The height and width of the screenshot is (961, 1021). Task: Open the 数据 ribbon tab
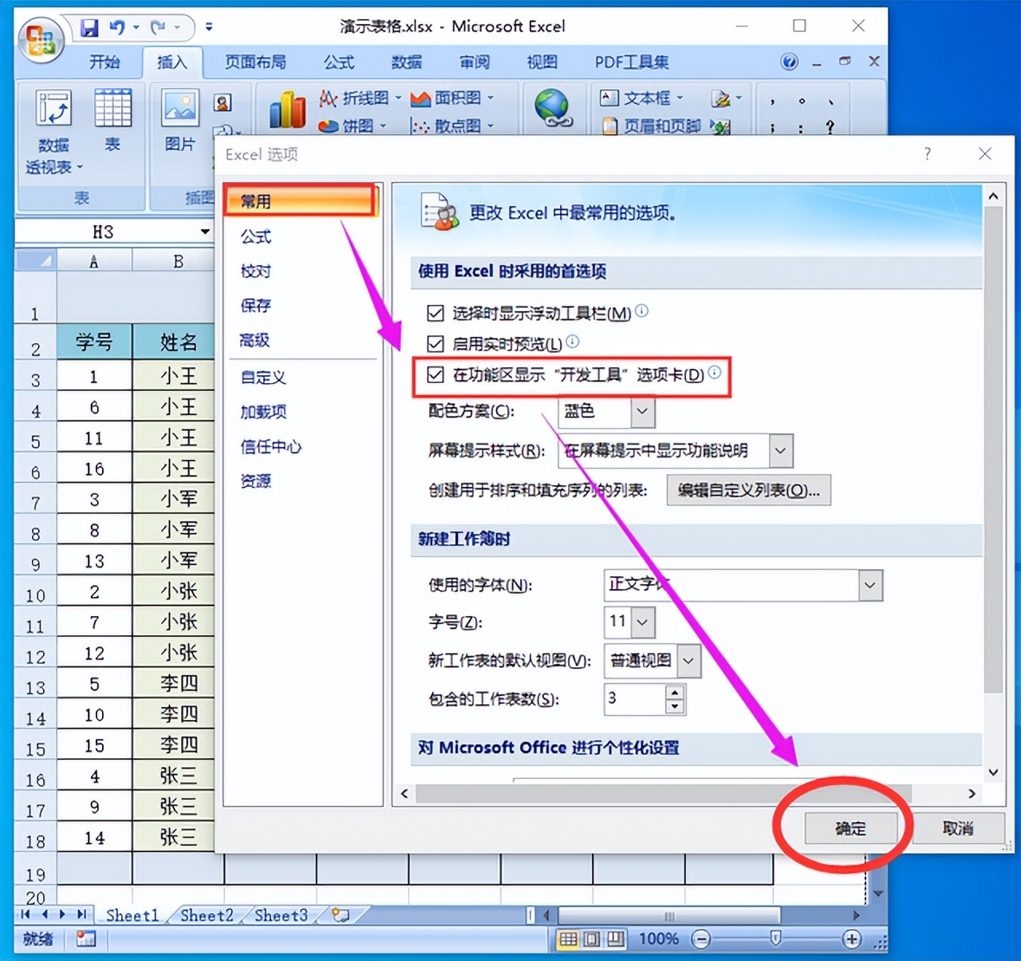407,62
